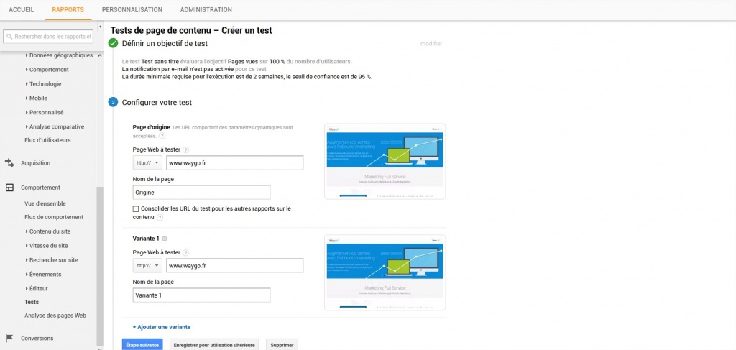Open the RAPPORTS tab

68,10
